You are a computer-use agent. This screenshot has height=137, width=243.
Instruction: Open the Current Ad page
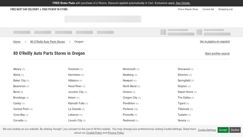point(208,9)
